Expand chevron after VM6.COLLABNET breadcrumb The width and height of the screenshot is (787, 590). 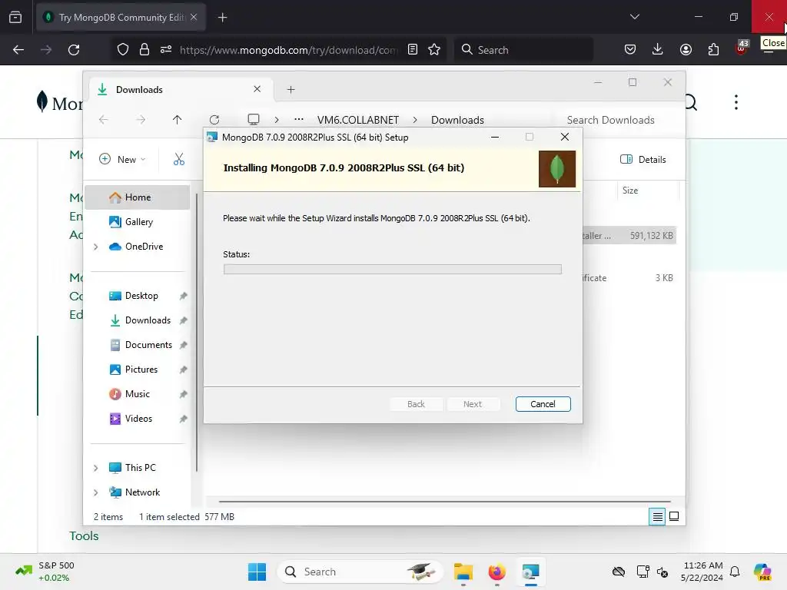415,120
